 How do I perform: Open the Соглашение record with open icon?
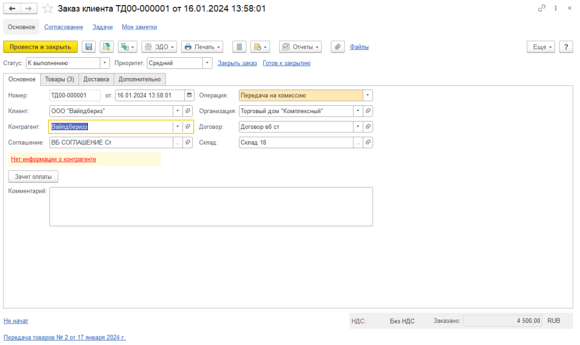188,143
